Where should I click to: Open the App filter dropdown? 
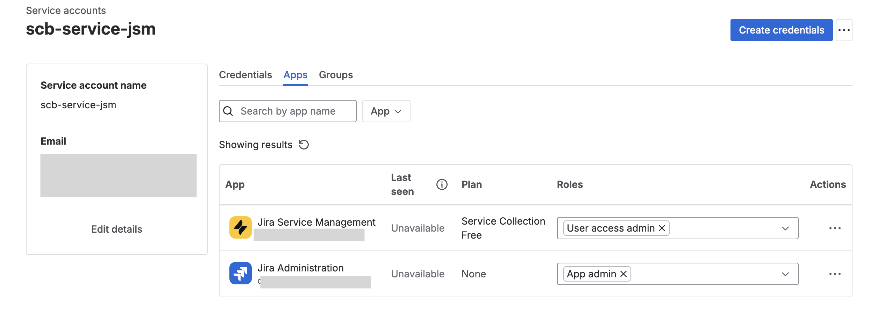[x=386, y=111]
